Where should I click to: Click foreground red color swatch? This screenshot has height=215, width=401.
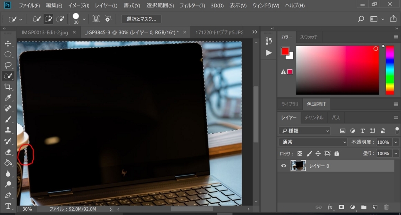[x=285, y=51]
